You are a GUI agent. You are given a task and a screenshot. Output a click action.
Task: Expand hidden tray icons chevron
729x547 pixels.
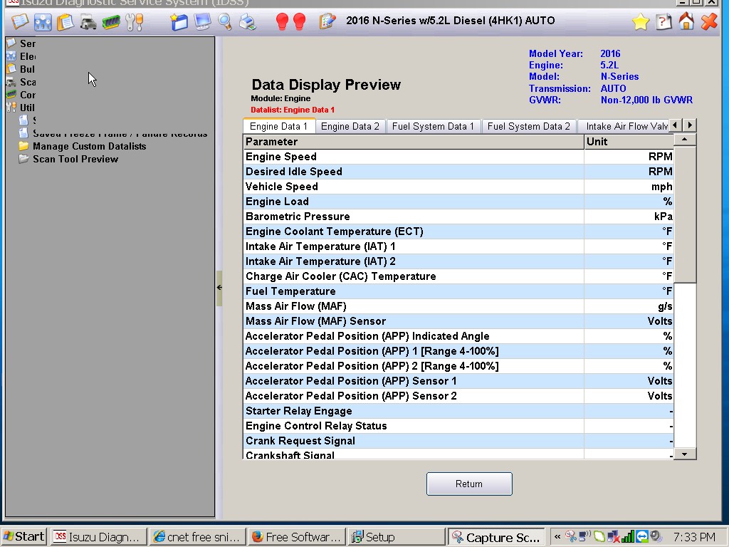[x=557, y=537]
